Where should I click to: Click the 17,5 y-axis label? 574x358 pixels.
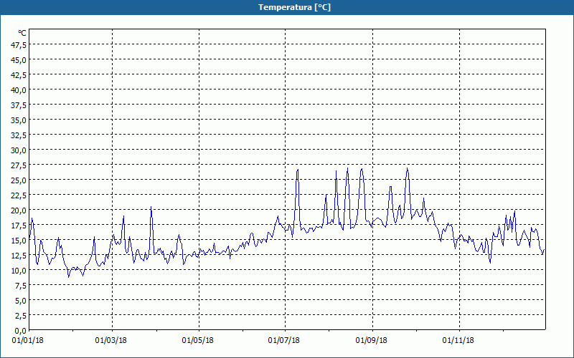click(19, 226)
